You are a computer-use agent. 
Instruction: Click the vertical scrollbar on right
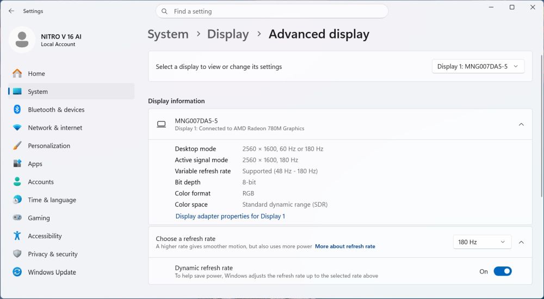542,126
